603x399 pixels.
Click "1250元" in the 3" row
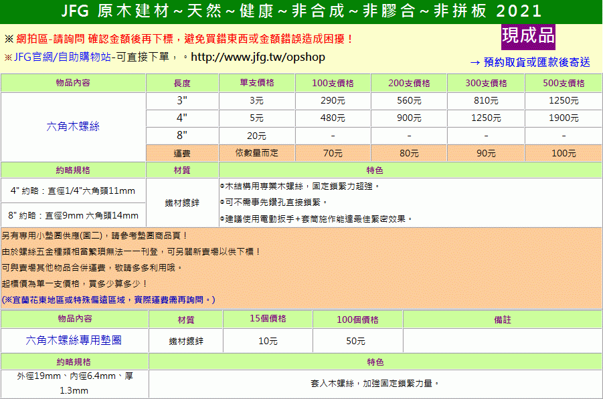click(x=564, y=101)
